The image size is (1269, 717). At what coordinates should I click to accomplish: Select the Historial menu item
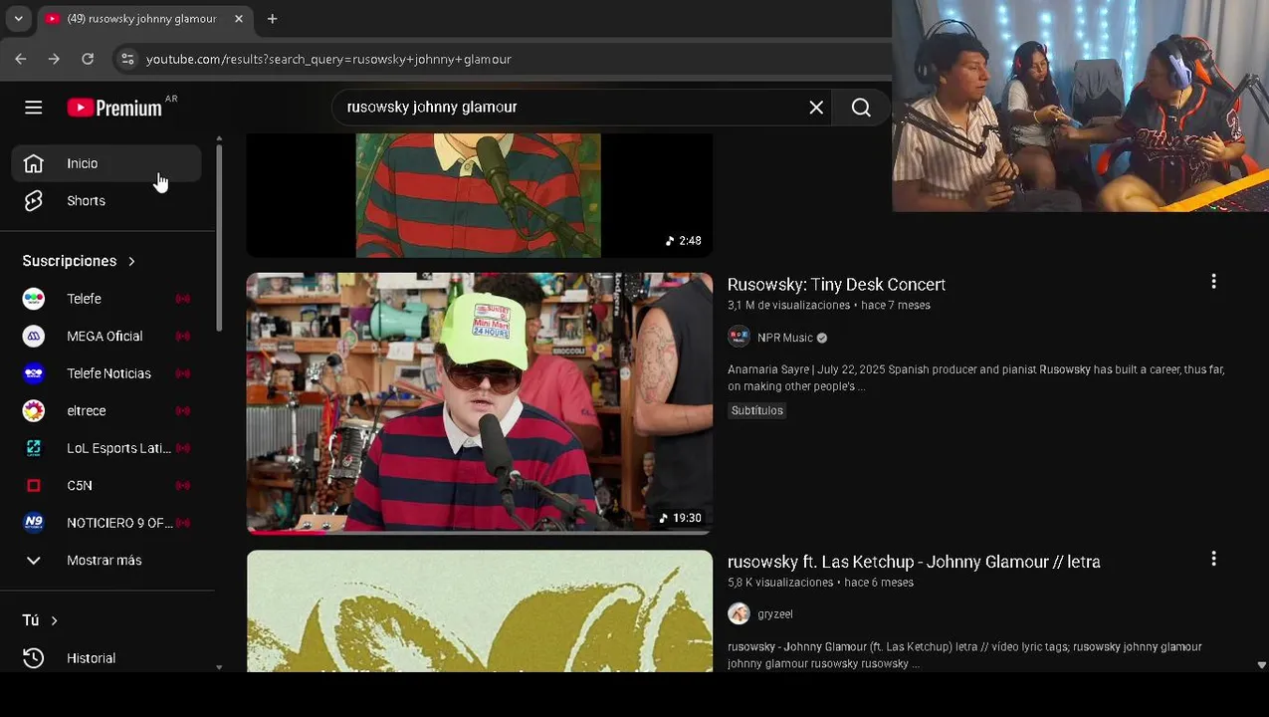click(107, 658)
